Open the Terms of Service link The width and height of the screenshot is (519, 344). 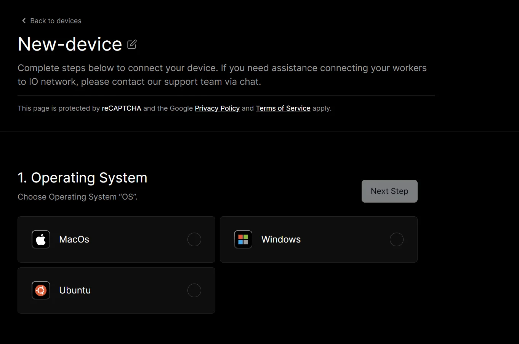click(283, 108)
